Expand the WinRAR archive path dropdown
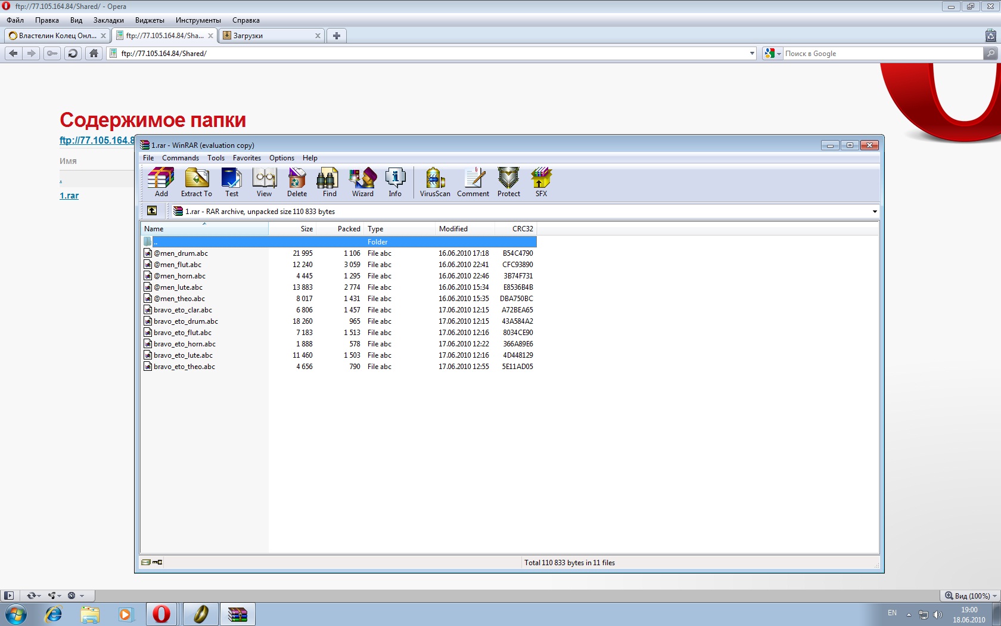The width and height of the screenshot is (1001, 626). coord(874,212)
